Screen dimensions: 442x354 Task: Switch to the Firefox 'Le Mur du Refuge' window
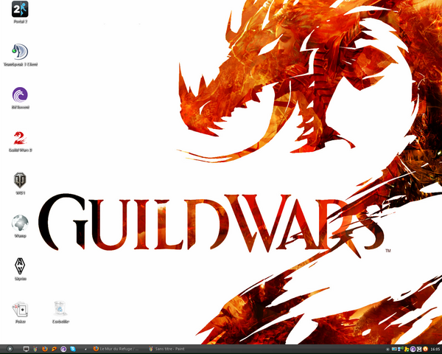pyautogui.click(x=116, y=349)
